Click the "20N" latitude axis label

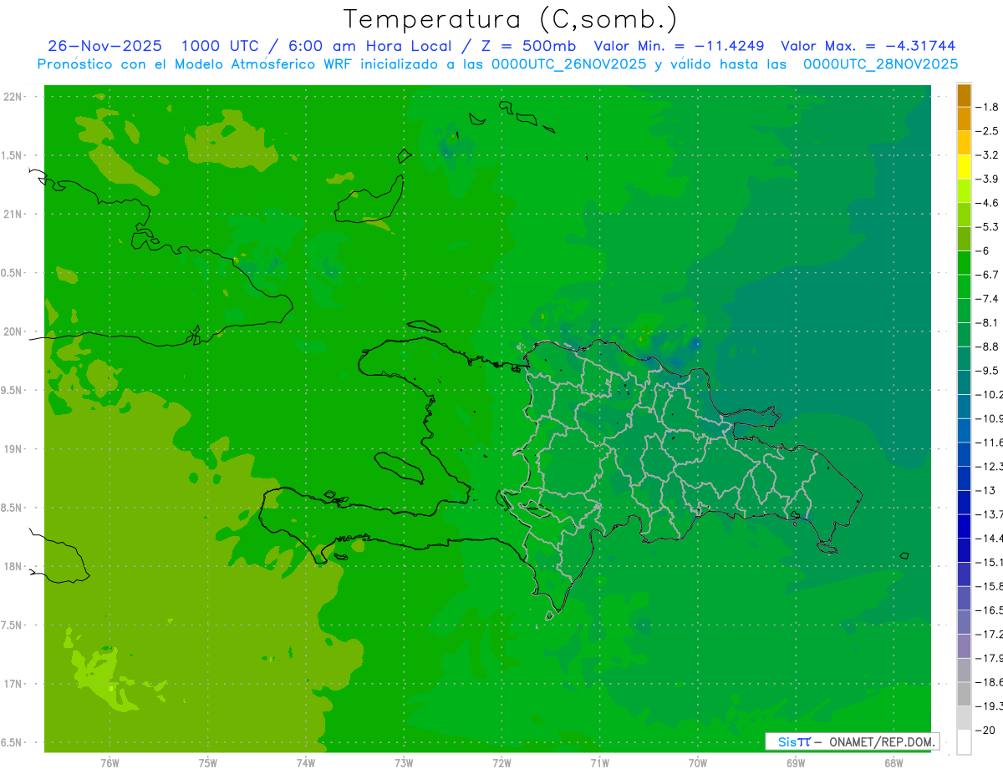13,331
